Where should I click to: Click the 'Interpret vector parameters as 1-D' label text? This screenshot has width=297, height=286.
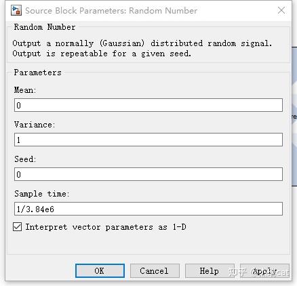106,227
